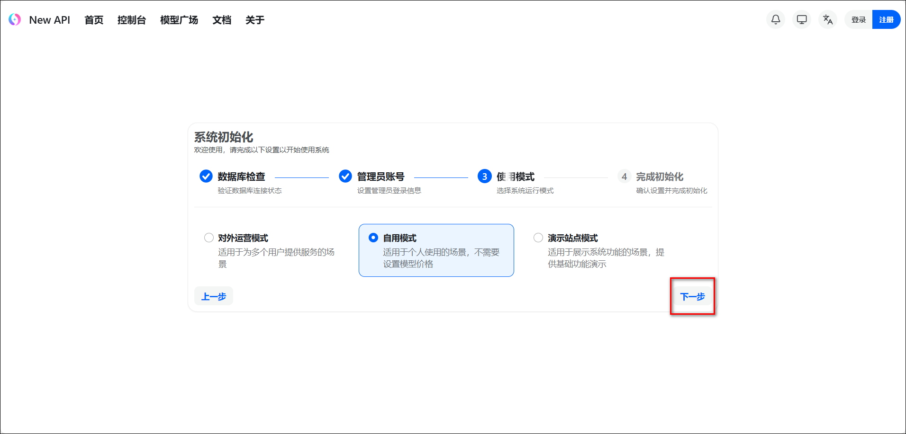Viewport: 906px width, 434px height.
Task: Open the language switcher icon
Action: 828,19
